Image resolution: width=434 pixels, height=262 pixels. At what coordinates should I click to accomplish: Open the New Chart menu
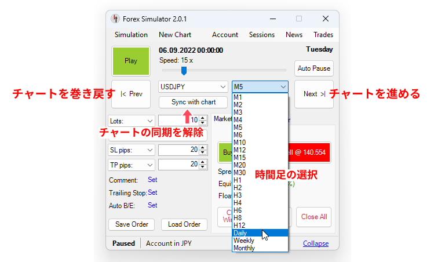coord(175,35)
